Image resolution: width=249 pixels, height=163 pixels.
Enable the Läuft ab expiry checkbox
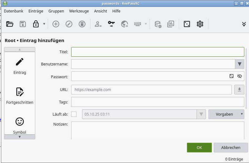[74, 114]
